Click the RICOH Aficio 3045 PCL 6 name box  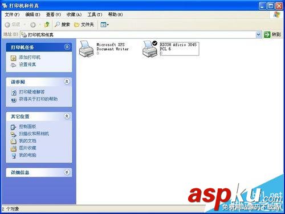coord(180,49)
